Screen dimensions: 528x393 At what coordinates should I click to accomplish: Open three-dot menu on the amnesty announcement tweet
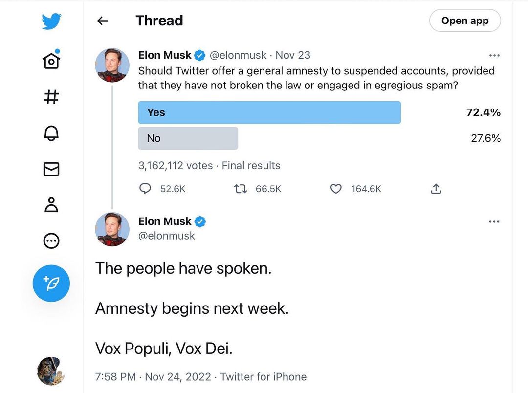pos(494,221)
